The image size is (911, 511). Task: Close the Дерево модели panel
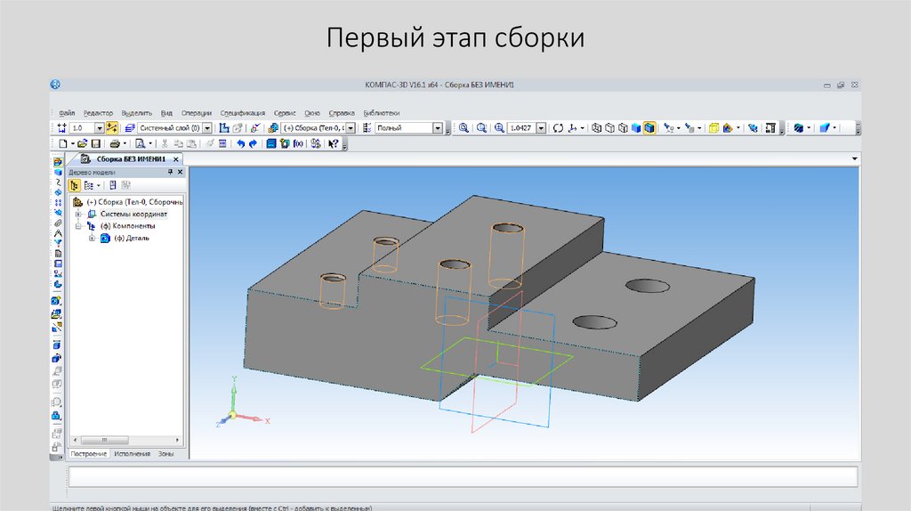(x=180, y=172)
